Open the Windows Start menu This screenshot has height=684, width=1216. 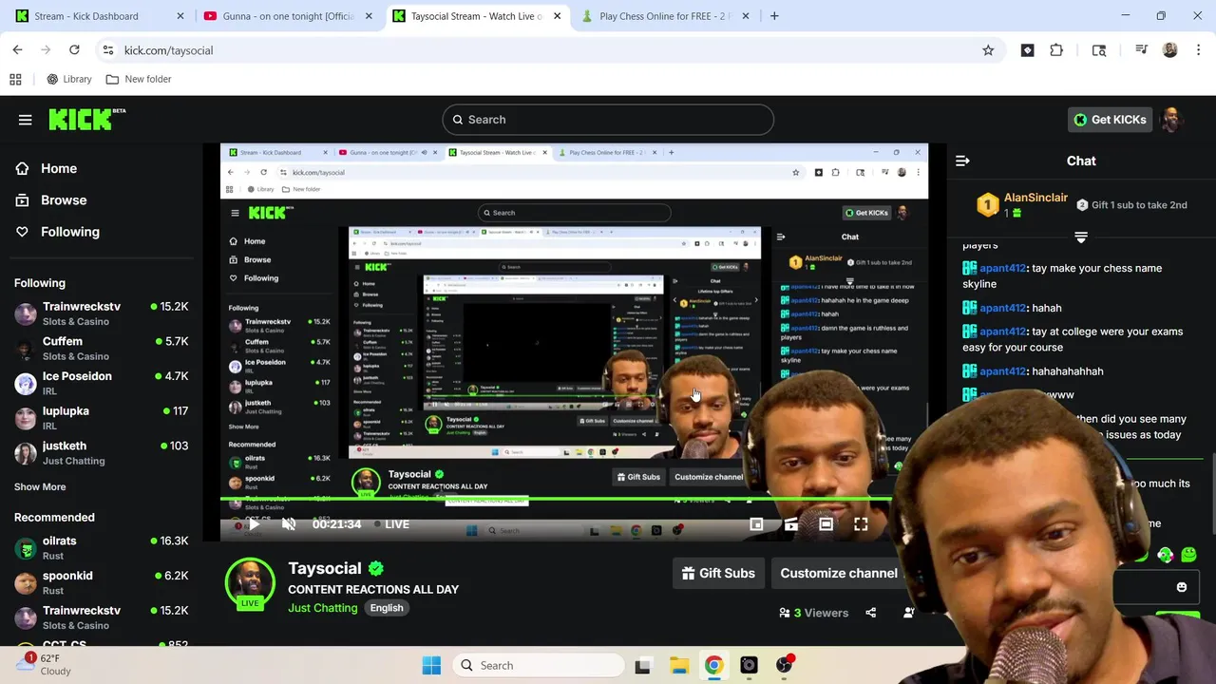click(x=431, y=665)
